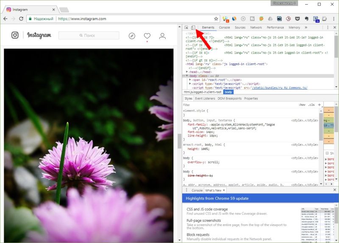Viewport: 339px width, 243px height.
Task: Open the heart activity notifications icon
Action: coord(147,36)
